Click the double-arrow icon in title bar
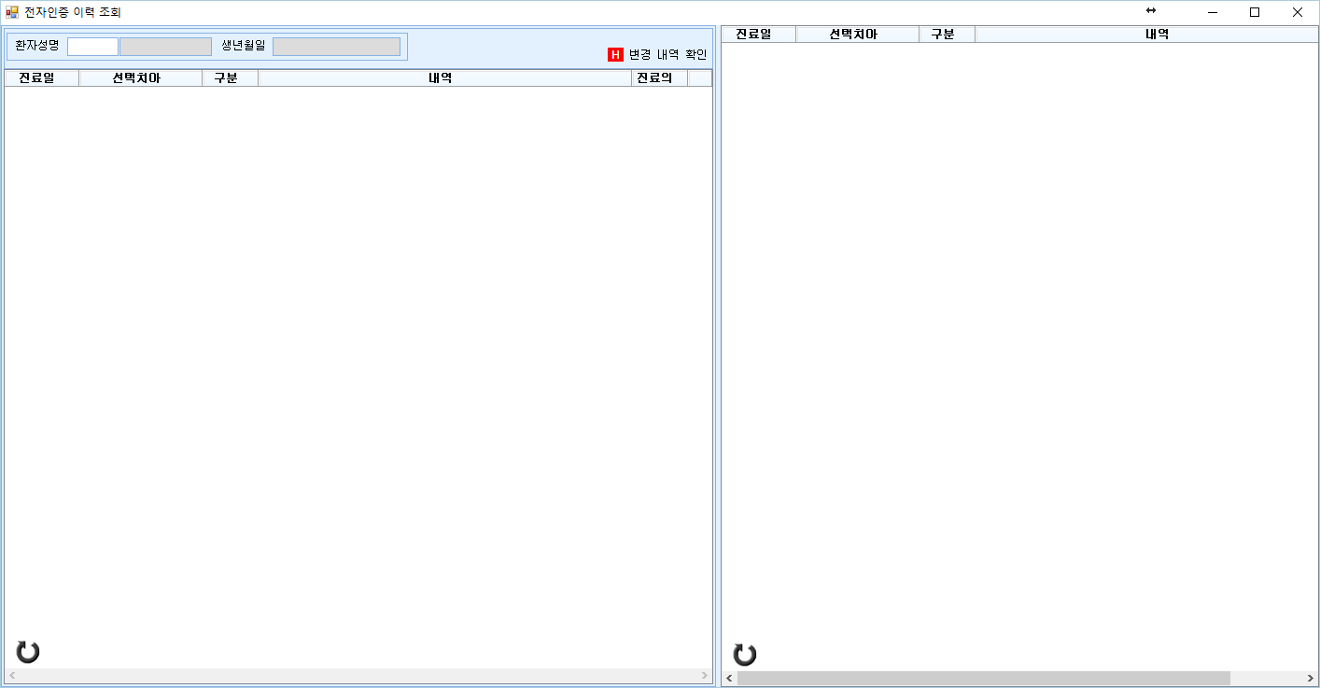1320x688 pixels. point(1151,10)
